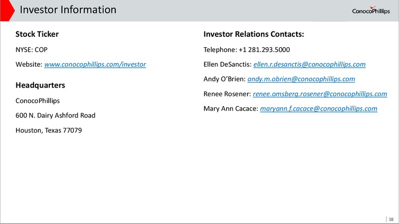Click the Houston, Texas 77079 text
399x224 pixels.
(48, 130)
